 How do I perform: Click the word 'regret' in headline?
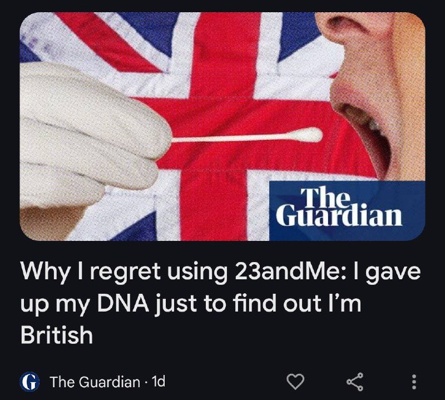point(126,273)
